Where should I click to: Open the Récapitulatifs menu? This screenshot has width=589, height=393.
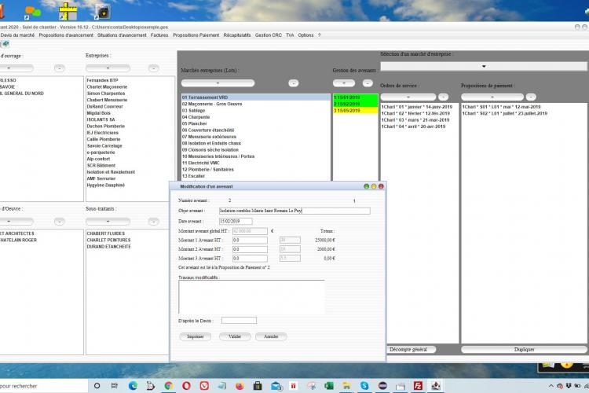(x=237, y=35)
